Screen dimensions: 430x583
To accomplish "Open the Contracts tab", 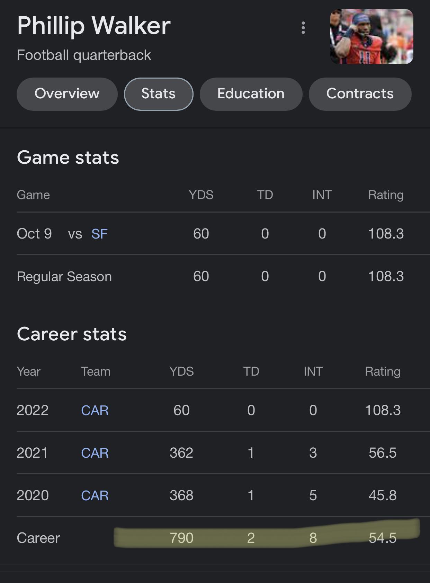I will click(x=360, y=94).
